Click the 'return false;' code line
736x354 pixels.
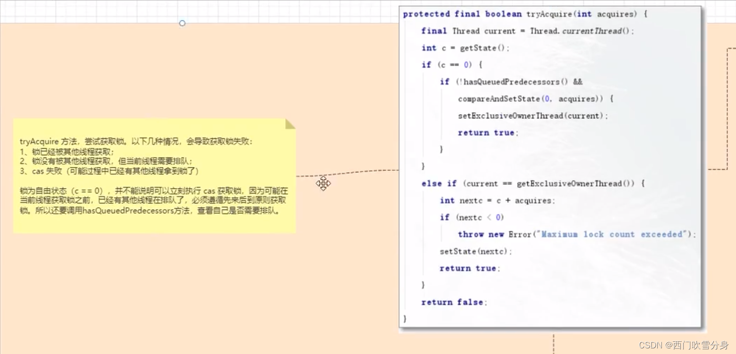(x=454, y=302)
